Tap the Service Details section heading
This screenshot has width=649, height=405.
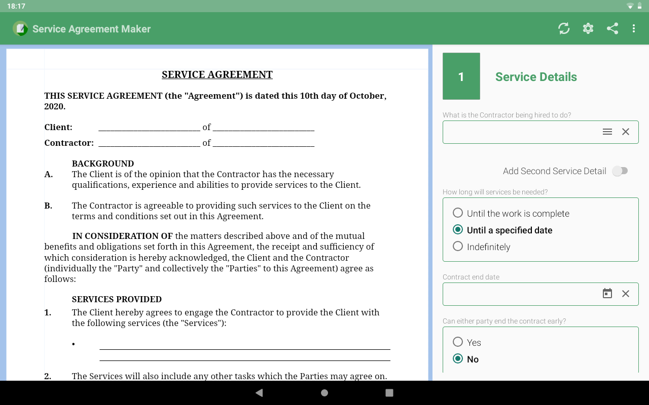pyautogui.click(x=536, y=77)
